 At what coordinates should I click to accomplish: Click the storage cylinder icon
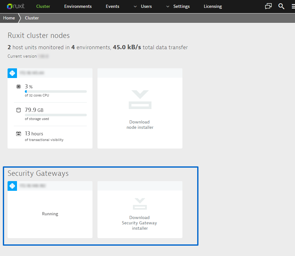click(19, 110)
